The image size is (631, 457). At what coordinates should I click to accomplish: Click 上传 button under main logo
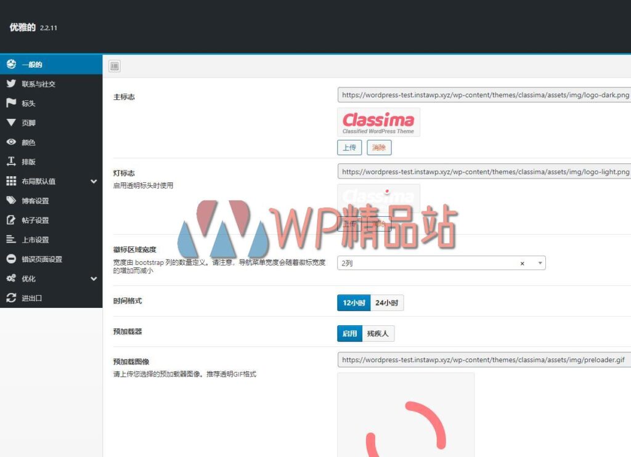pyautogui.click(x=349, y=148)
